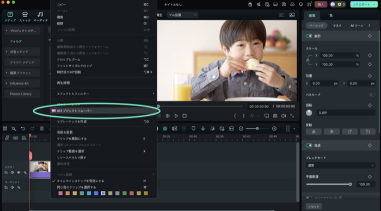Image resolution: width=381 pixels, height=211 pixels.
Task: Click the shield marker icon in the timeline toolbar
Action: click(x=193, y=128)
